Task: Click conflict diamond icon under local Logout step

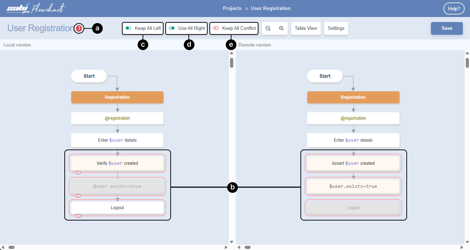Action: tap(78, 216)
